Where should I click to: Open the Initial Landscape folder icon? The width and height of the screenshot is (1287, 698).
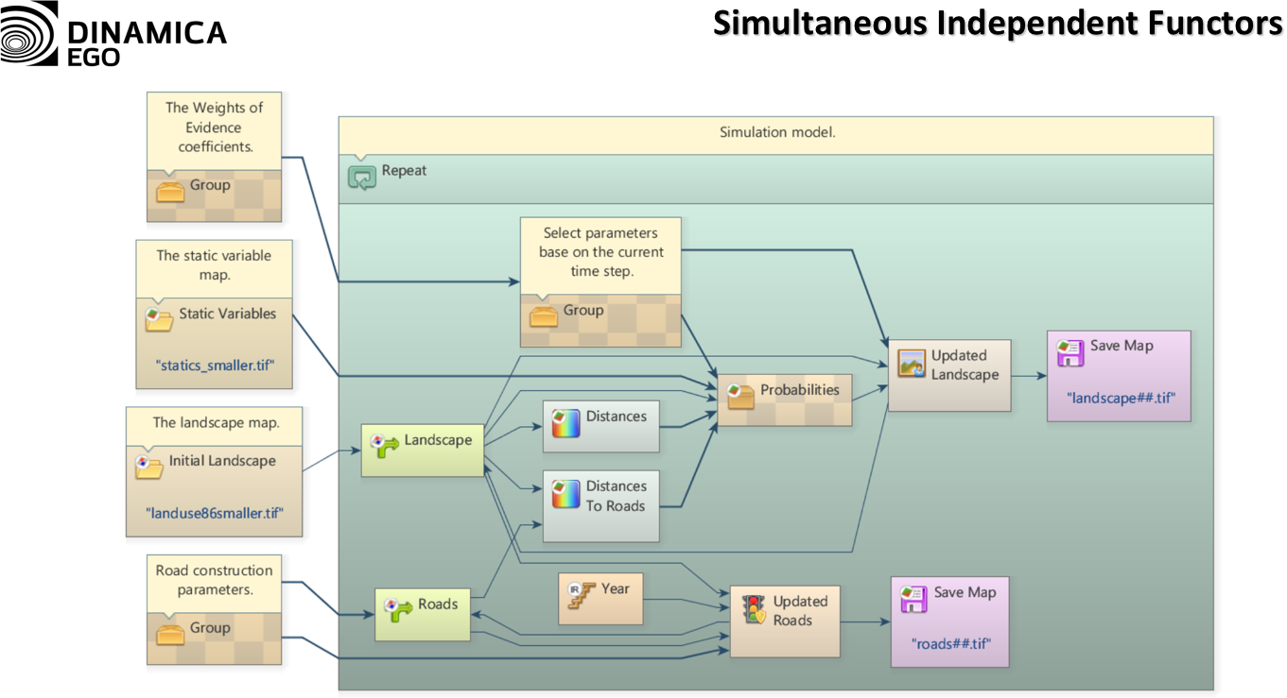pos(149,466)
